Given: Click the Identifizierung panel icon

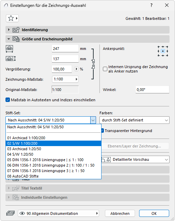Looking at the screenshot, I should pyautogui.click(x=16, y=30).
